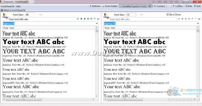
Task: Choose From folder font source
Action: (x=110, y=6)
